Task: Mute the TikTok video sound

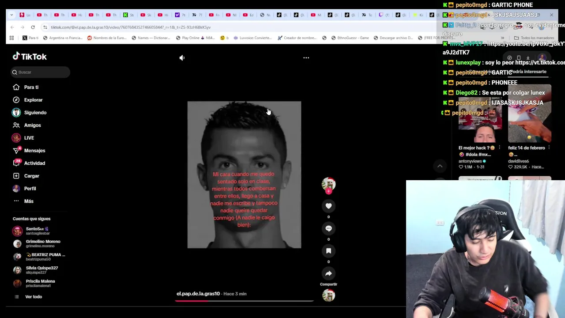Action: click(x=182, y=58)
